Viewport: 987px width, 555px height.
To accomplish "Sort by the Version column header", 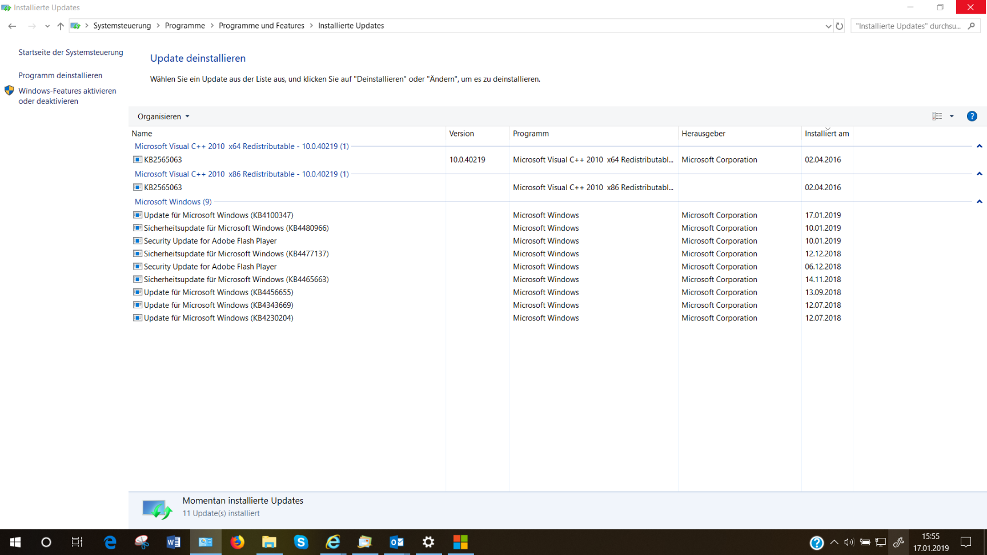I will point(478,134).
